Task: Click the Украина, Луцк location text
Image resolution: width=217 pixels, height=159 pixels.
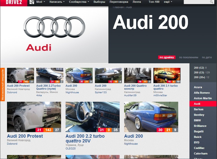Action: tap(75, 145)
